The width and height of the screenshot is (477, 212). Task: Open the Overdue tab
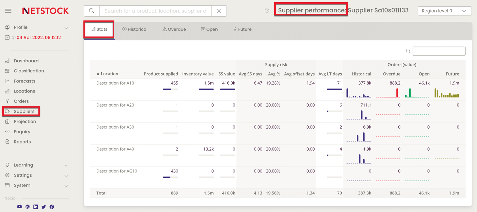pyautogui.click(x=174, y=29)
